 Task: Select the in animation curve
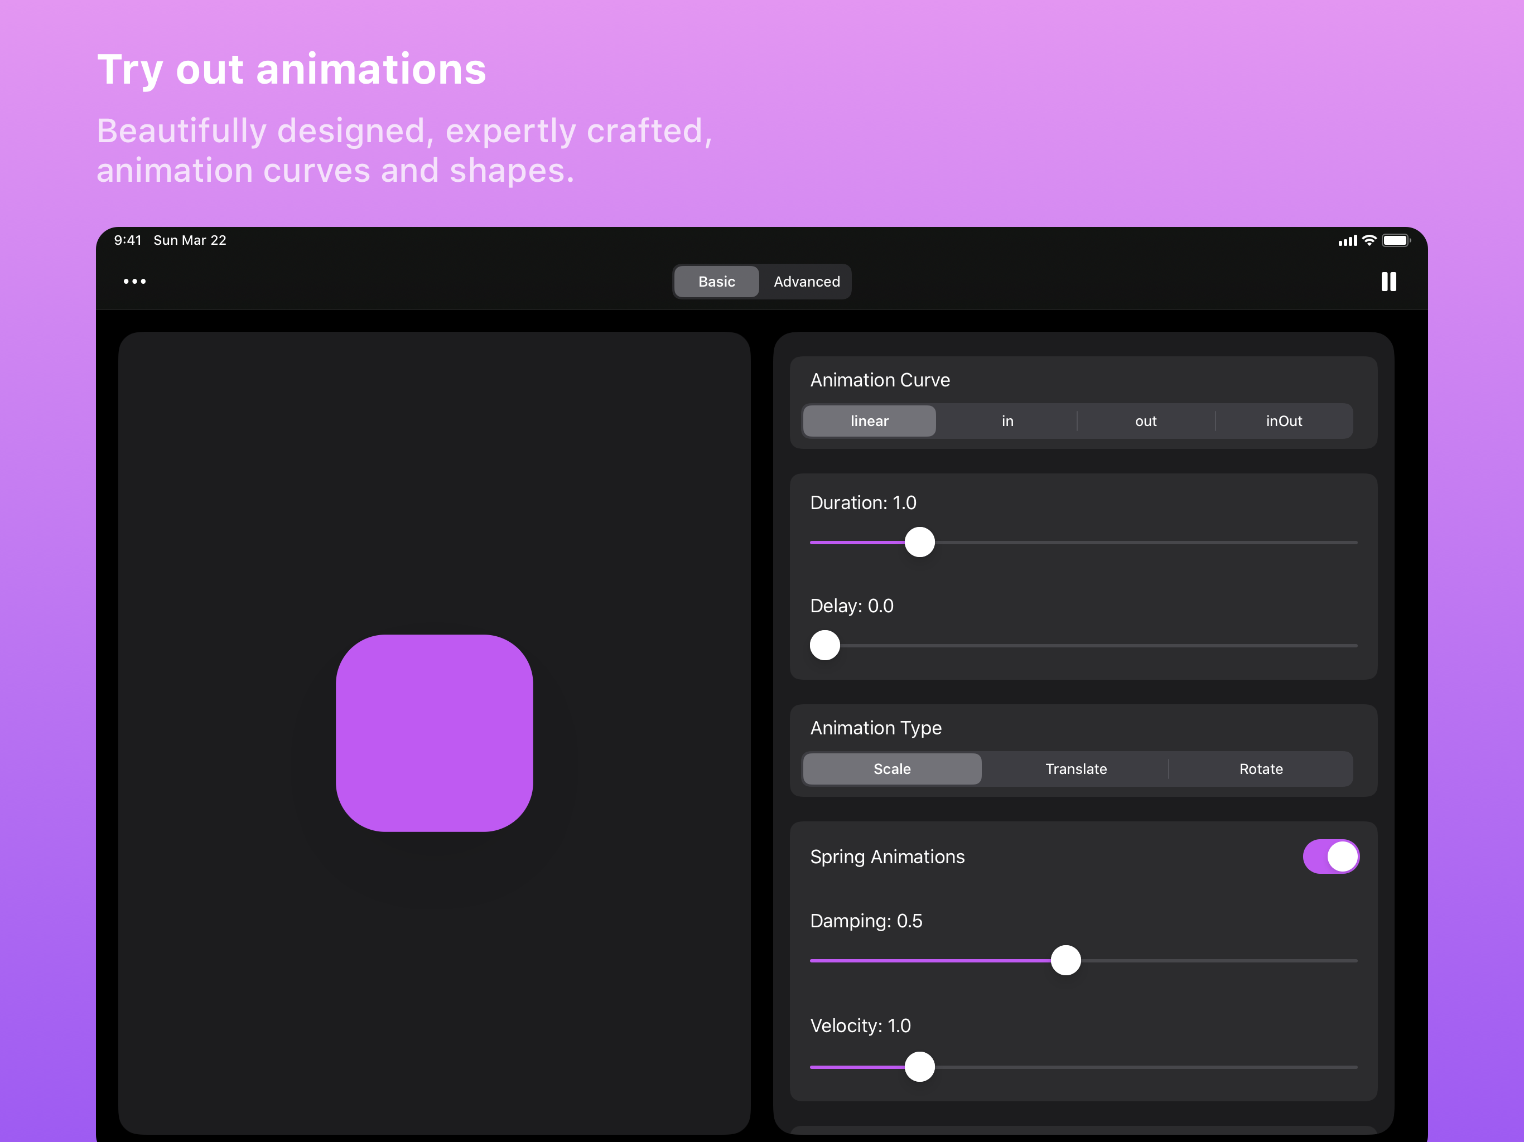1007,421
